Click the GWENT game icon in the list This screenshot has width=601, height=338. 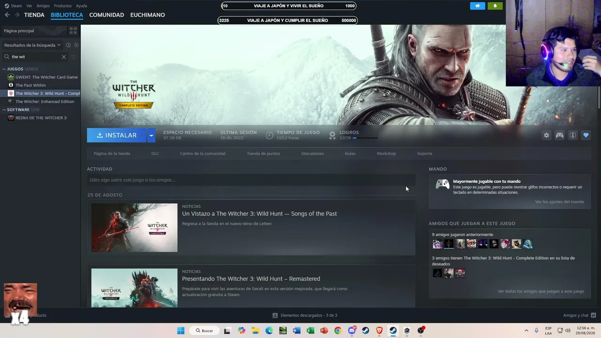[11, 77]
